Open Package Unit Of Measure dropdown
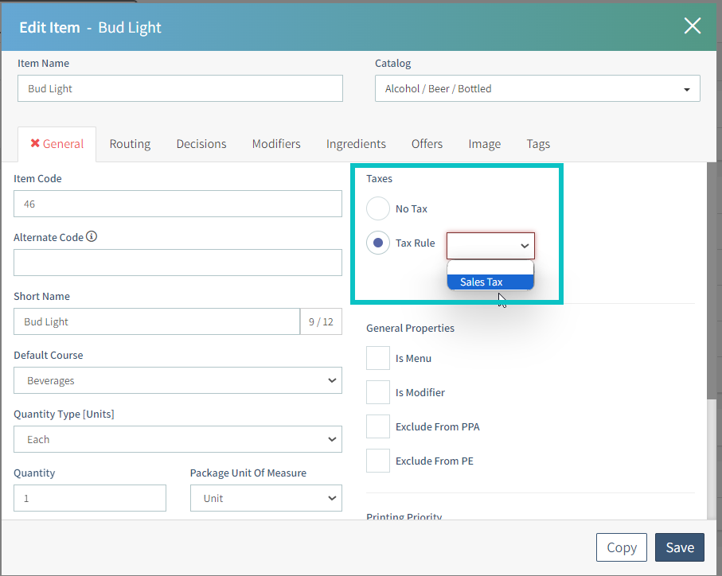 coord(266,499)
